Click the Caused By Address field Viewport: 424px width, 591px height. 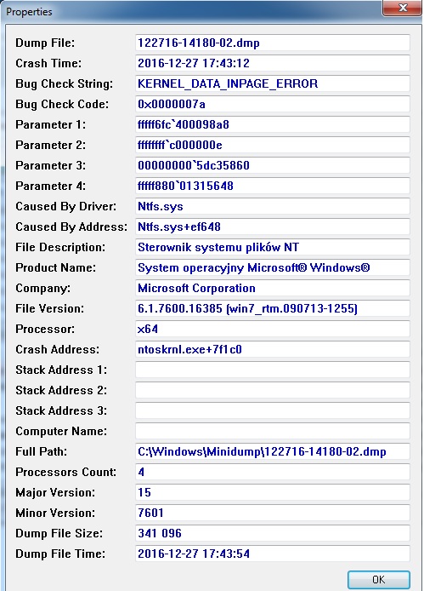tap(273, 227)
